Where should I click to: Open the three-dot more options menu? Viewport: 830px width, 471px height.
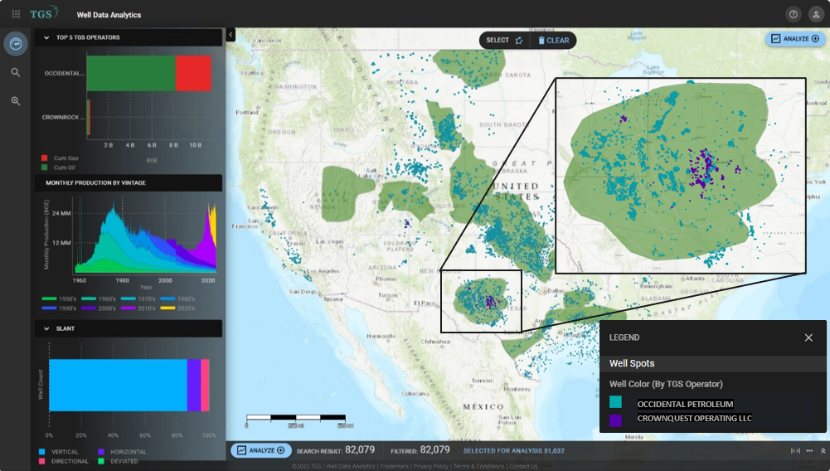click(x=809, y=450)
